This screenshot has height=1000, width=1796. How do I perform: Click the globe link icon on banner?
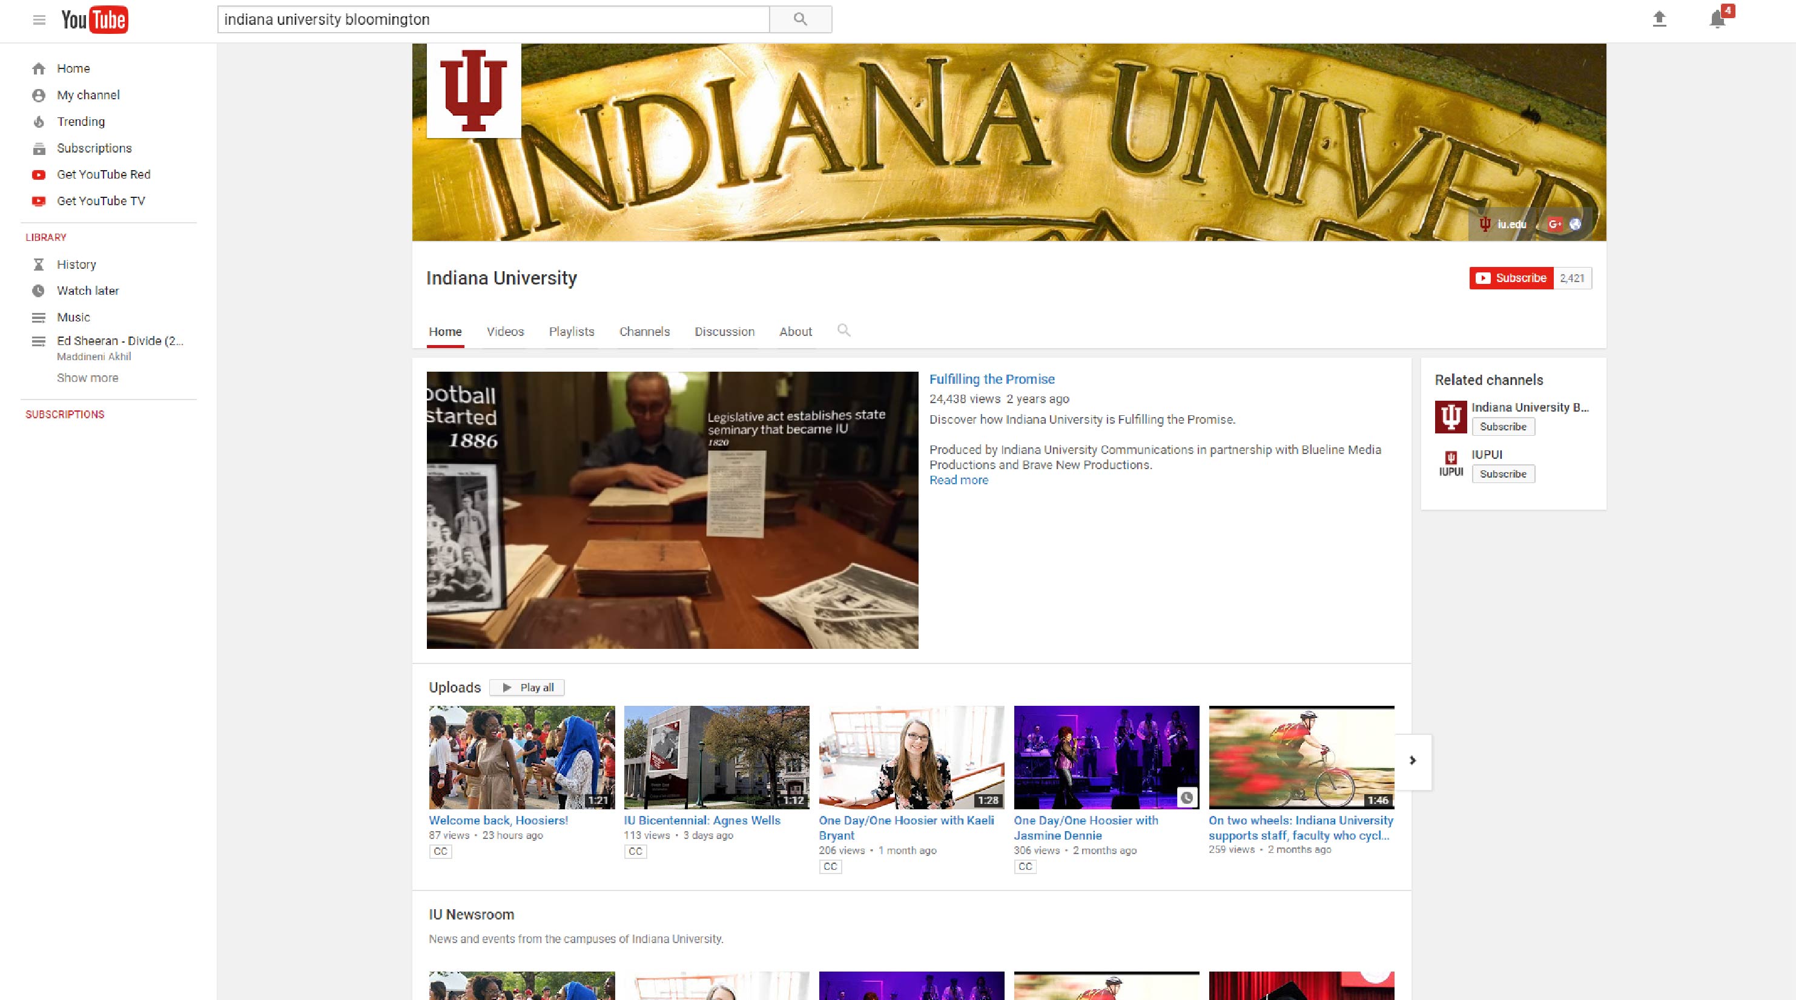coord(1575,224)
